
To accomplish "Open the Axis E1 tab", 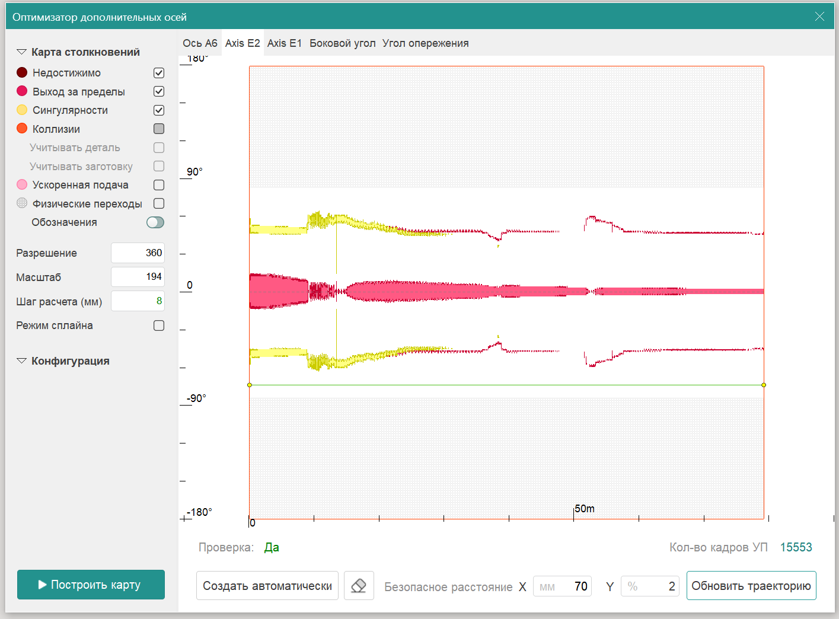I will 285,43.
